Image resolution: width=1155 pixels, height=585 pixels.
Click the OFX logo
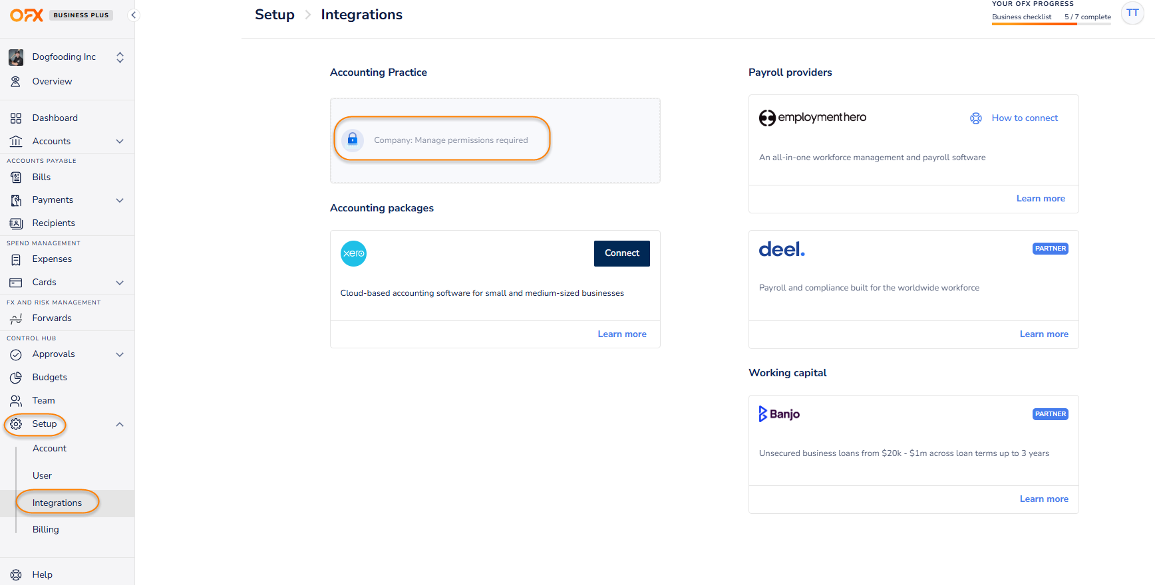(x=27, y=15)
